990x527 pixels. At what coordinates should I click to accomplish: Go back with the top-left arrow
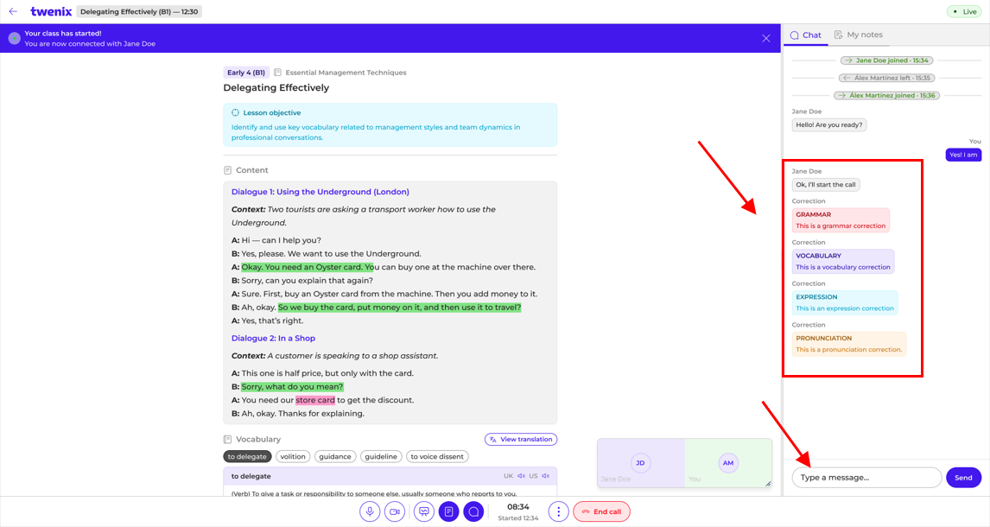click(x=13, y=11)
